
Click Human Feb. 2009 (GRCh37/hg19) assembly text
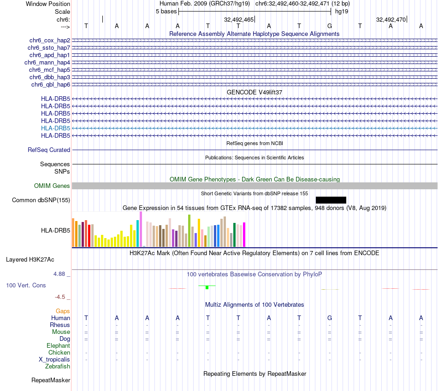click(x=204, y=4)
